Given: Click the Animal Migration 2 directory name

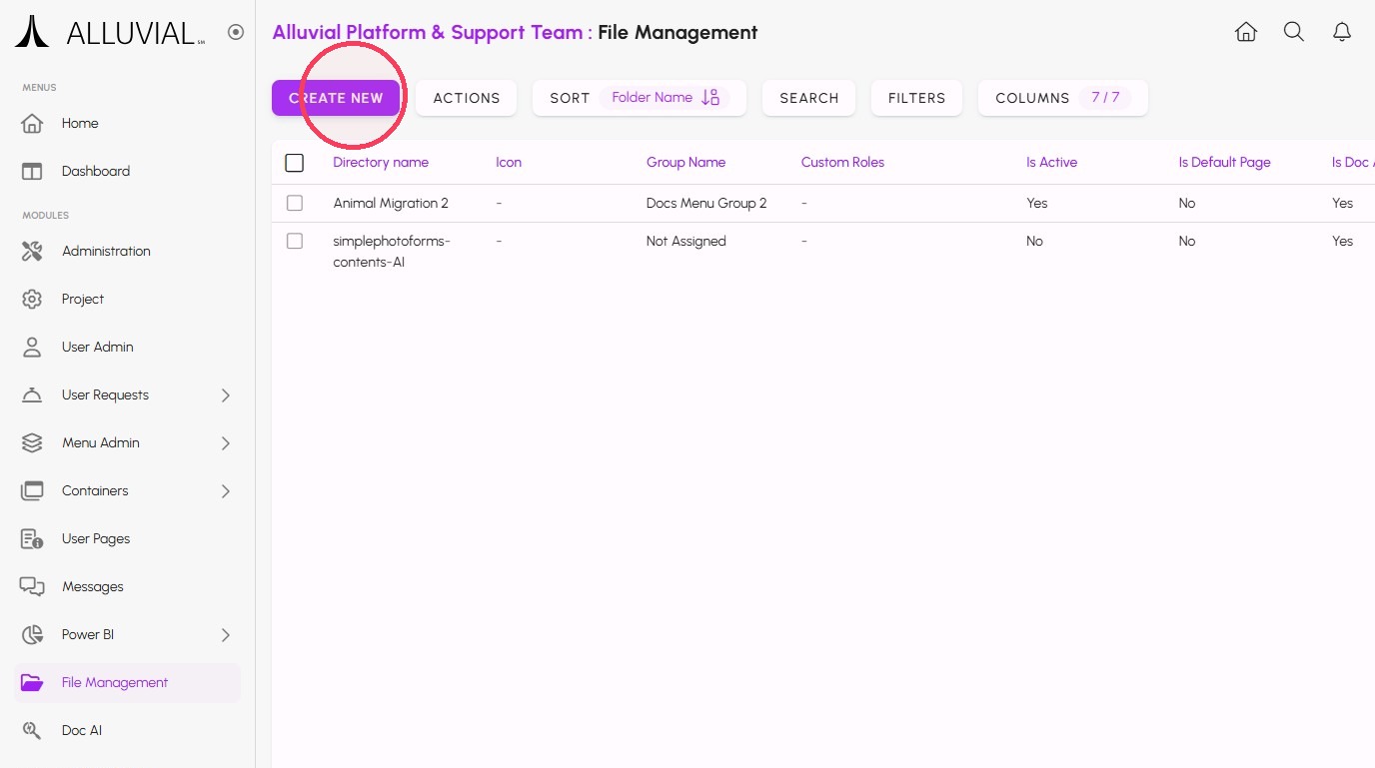Looking at the screenshot, I should click(x=391, y=203).
